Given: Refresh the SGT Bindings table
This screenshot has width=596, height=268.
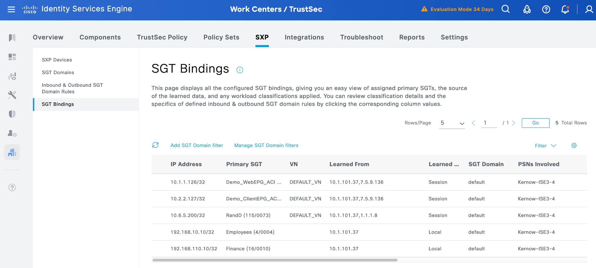Looking at the screenshot, I should coord(156,145).
